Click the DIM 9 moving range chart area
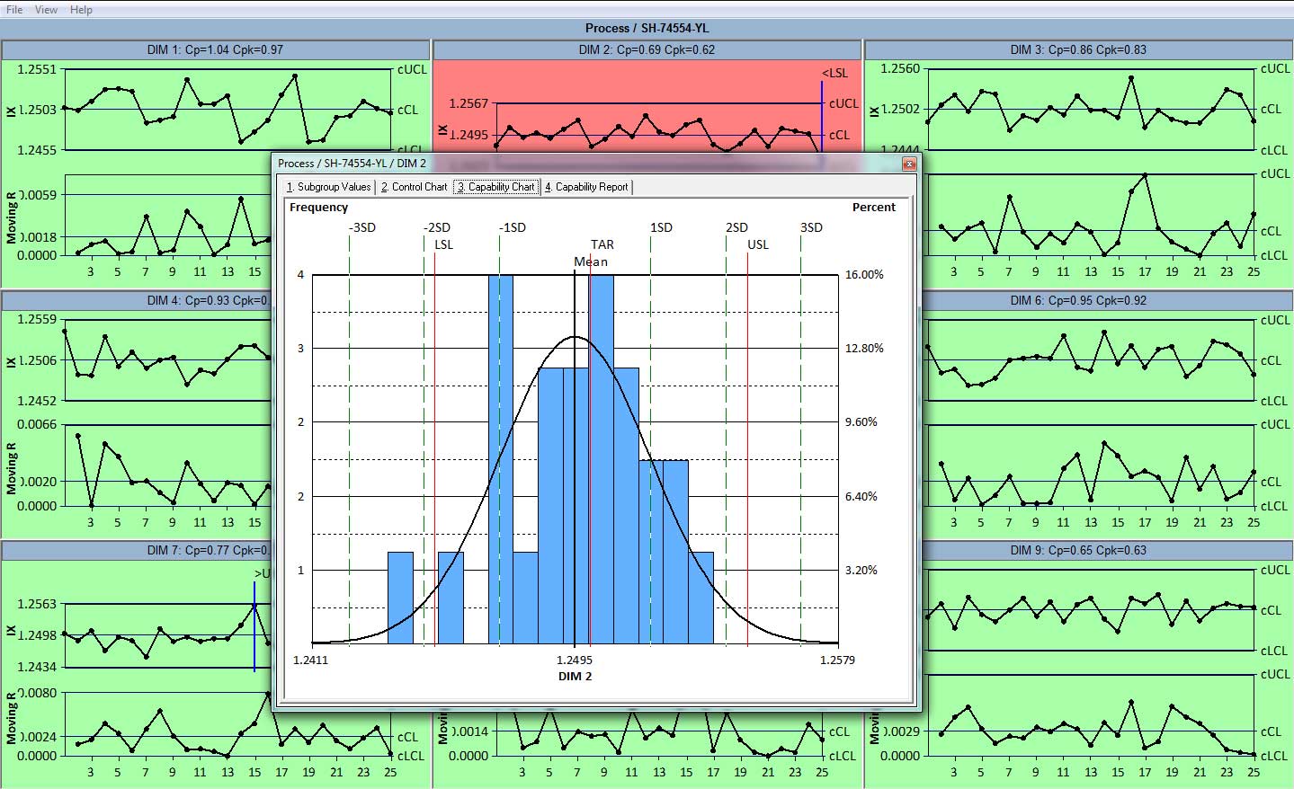The height and width of the screenshot is (789, 1294). tap(1091, 715)
